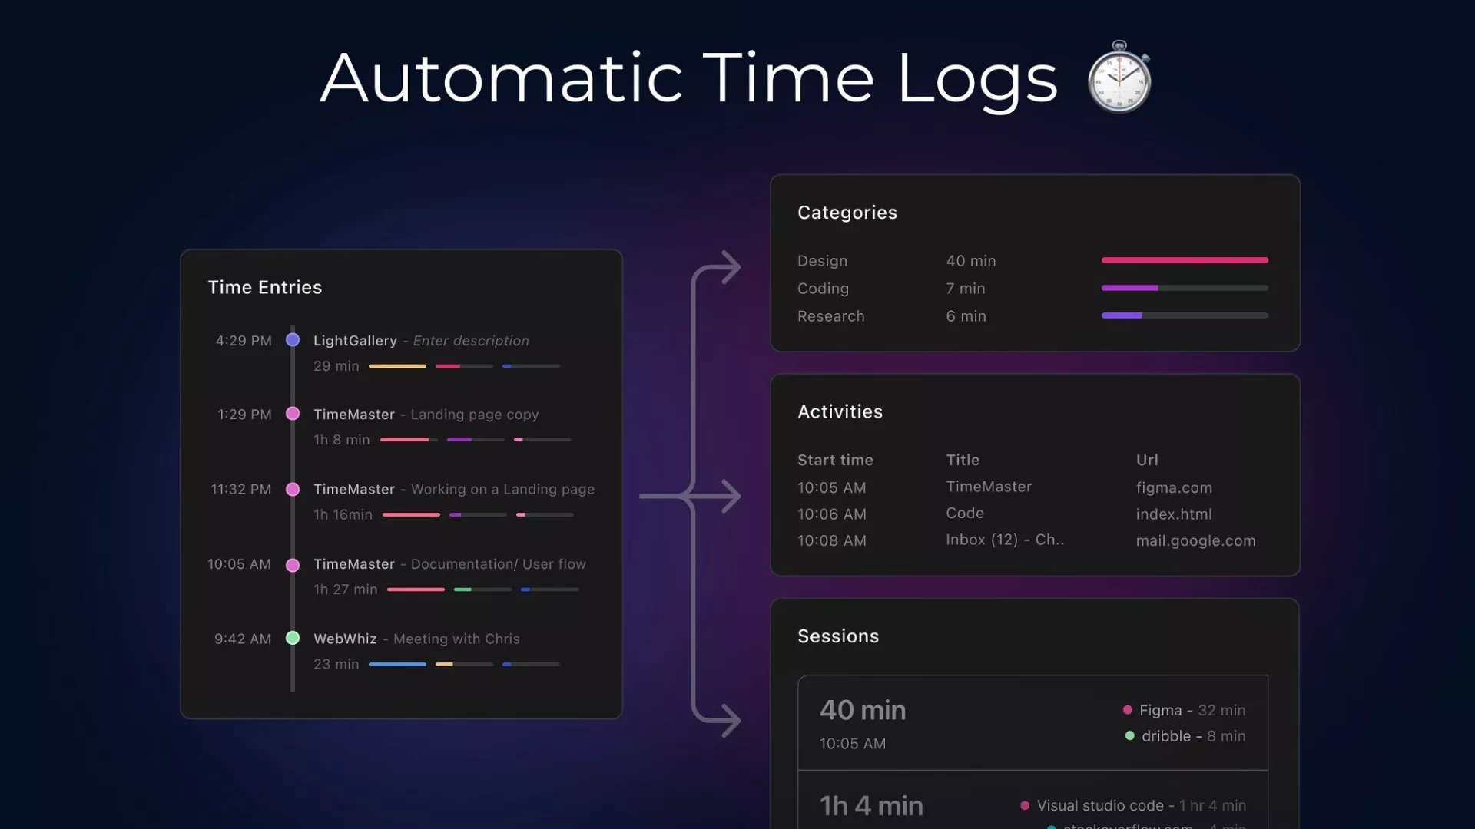Click the index.html link

tap(1173, 514)
